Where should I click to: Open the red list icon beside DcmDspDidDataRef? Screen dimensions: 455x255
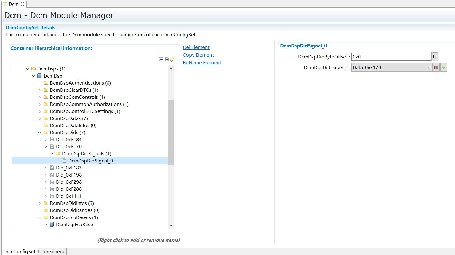(x=436, y=67)
